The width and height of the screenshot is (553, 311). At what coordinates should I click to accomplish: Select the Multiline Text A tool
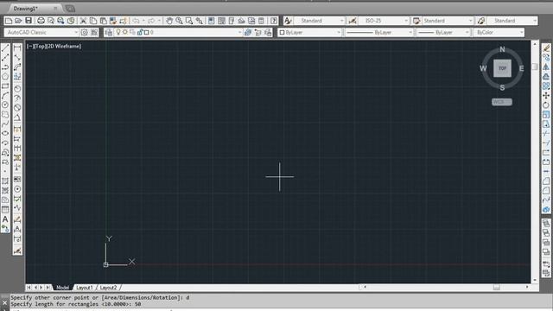5,219
